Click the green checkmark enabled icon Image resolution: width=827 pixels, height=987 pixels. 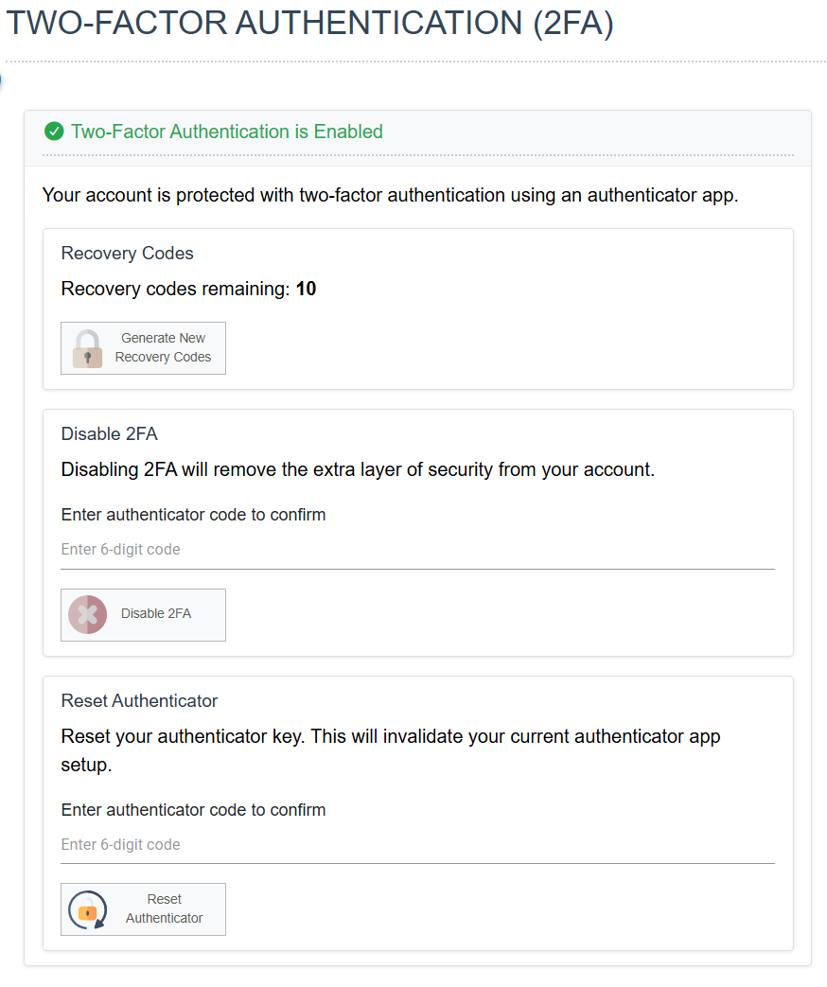coord(54,132)
